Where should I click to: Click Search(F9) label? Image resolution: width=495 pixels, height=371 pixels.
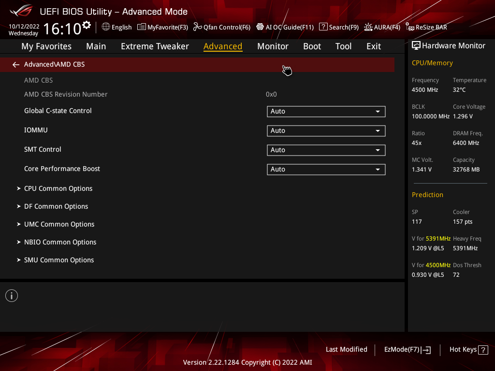click(x=344, y=28)
